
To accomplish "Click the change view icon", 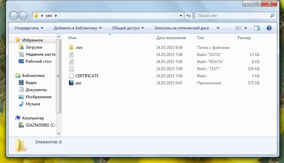I will [239, 28].
